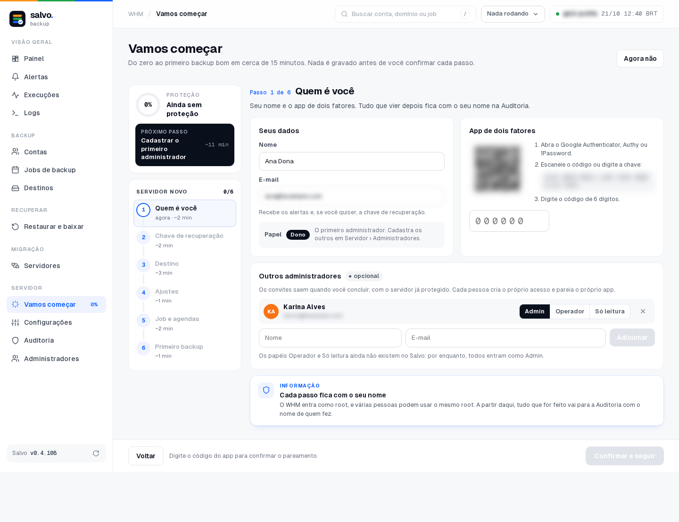
Task: Open Painel from the sidebar
Action: (56, 59)
